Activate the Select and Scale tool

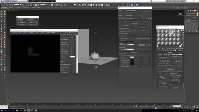pyautogui.click(x=36, y=5)
